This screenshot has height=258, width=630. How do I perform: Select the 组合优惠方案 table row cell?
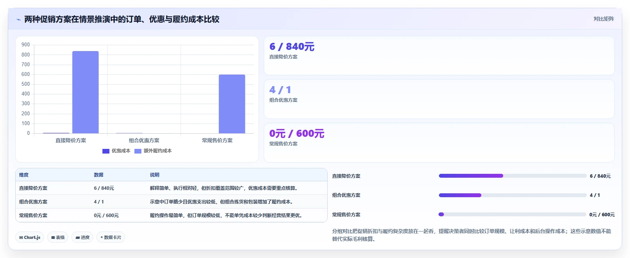[33, 202]
